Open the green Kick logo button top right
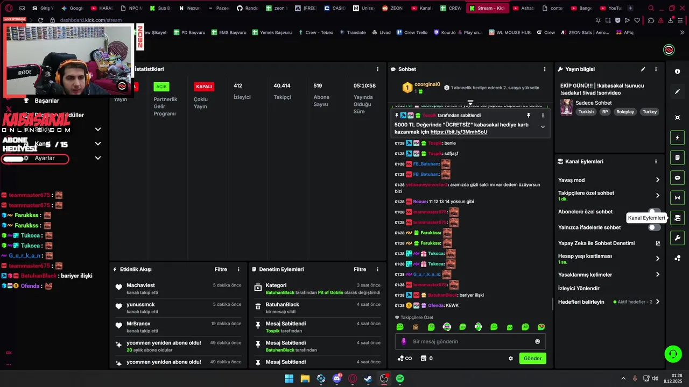The width and height of the screenshot is (689, 387). coord(669,50)
